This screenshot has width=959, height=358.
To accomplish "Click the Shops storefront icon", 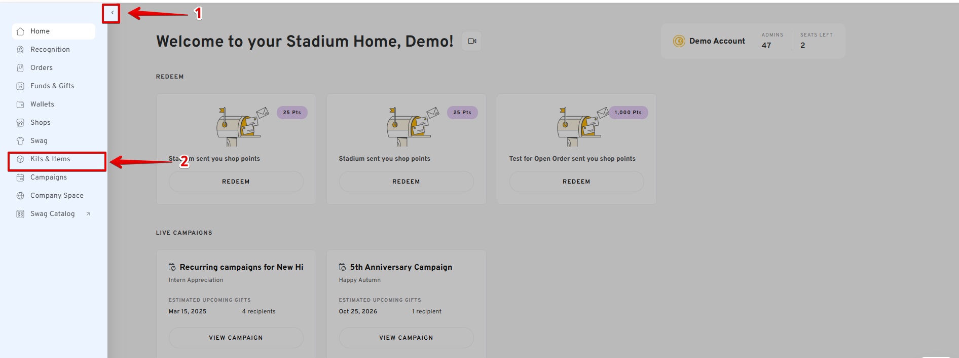I will click(20, 123).
